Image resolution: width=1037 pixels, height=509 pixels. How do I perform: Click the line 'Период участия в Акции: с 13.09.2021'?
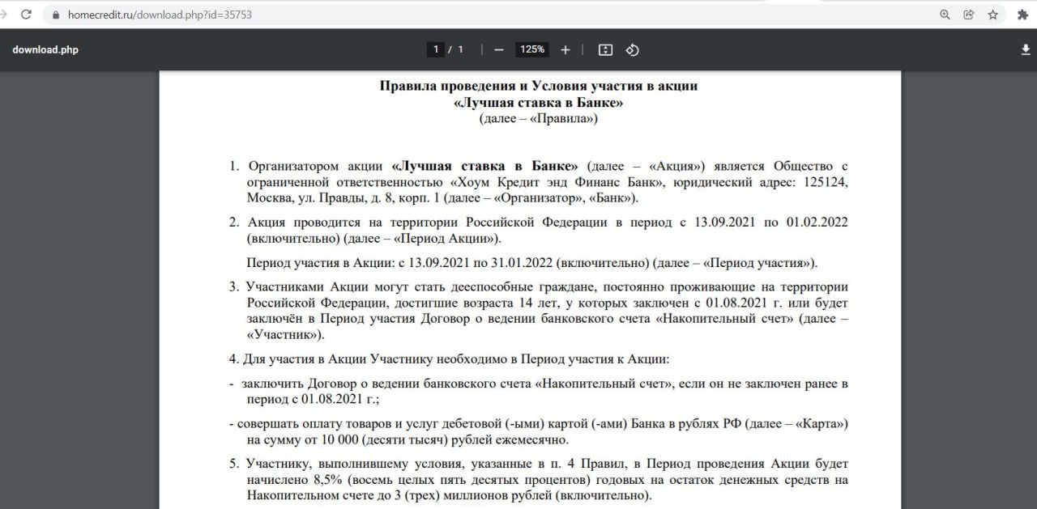tap(532, 263)
